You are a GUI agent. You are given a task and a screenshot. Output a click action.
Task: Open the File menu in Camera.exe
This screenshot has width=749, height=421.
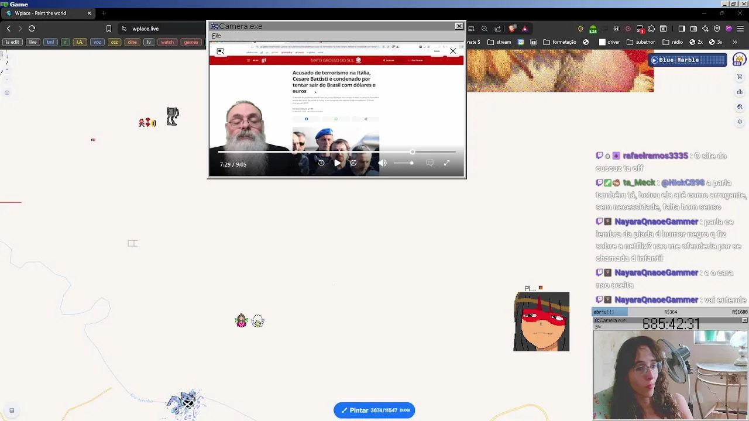coord(217,36)
